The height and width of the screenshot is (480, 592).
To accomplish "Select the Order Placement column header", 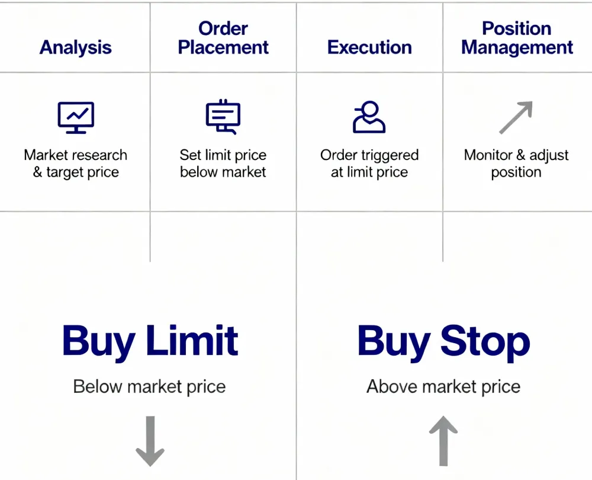I will [x=223, y=38].
